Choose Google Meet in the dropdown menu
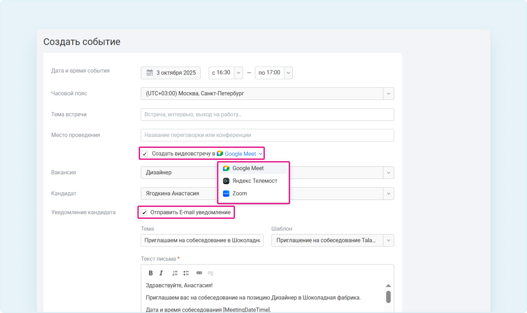527x313 pixels. tap(248, 168)
